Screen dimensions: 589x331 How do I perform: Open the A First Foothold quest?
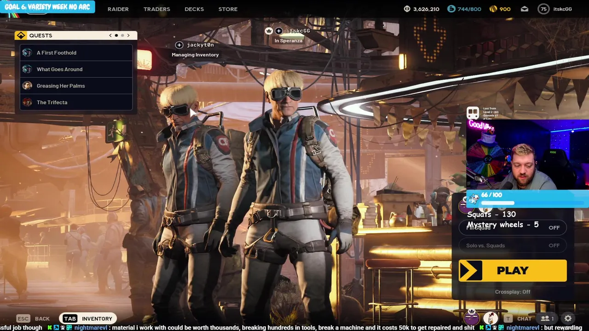point(76,53)
